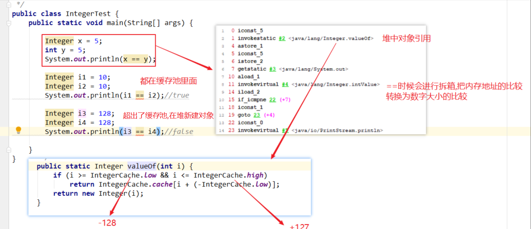Click the 'public static void main' line

(x=111, y=23)
